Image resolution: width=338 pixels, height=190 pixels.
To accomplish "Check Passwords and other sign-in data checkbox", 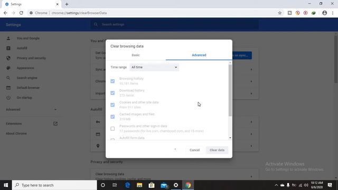I will coord(112,129).
